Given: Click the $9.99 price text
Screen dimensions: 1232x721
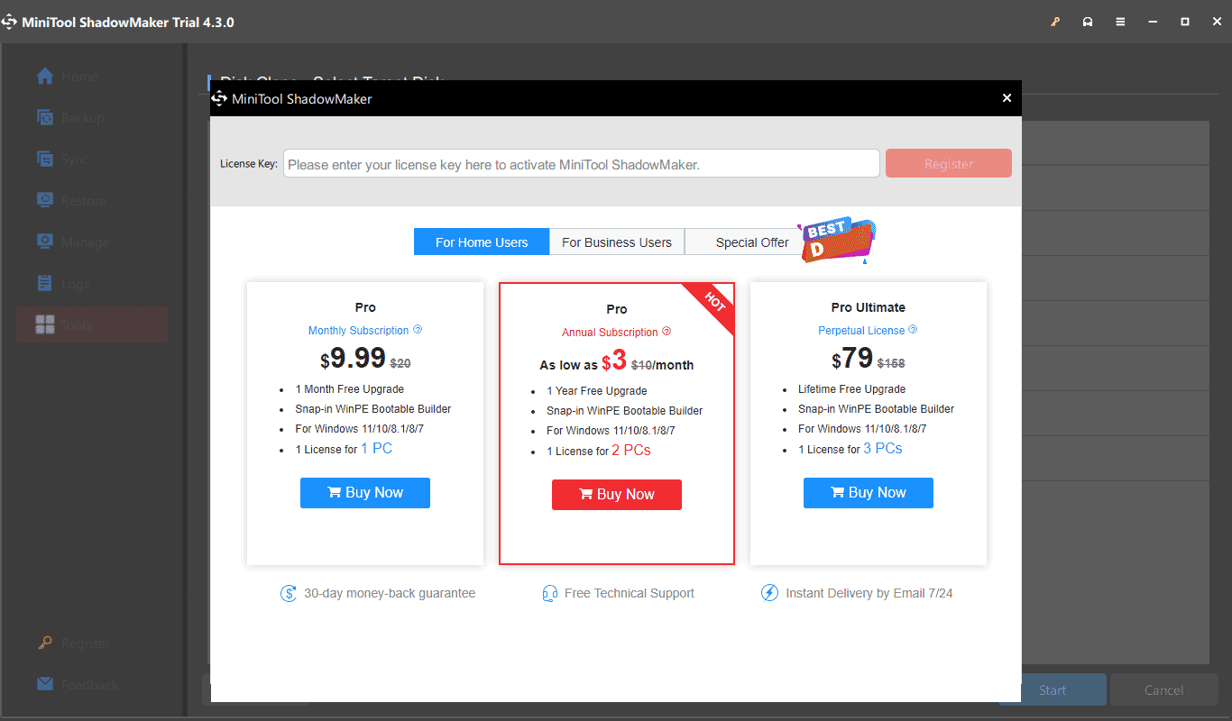Looking at the screenshot, I should click(x=354, y=360).
